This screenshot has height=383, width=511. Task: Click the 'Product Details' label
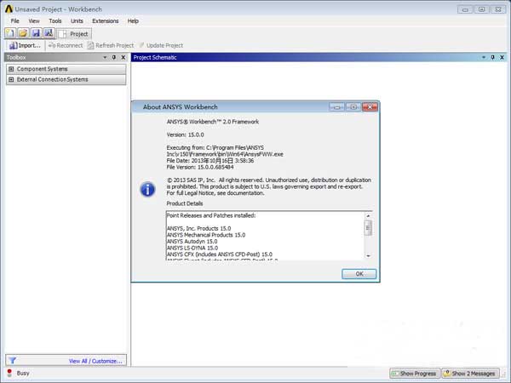pos(185,203)
